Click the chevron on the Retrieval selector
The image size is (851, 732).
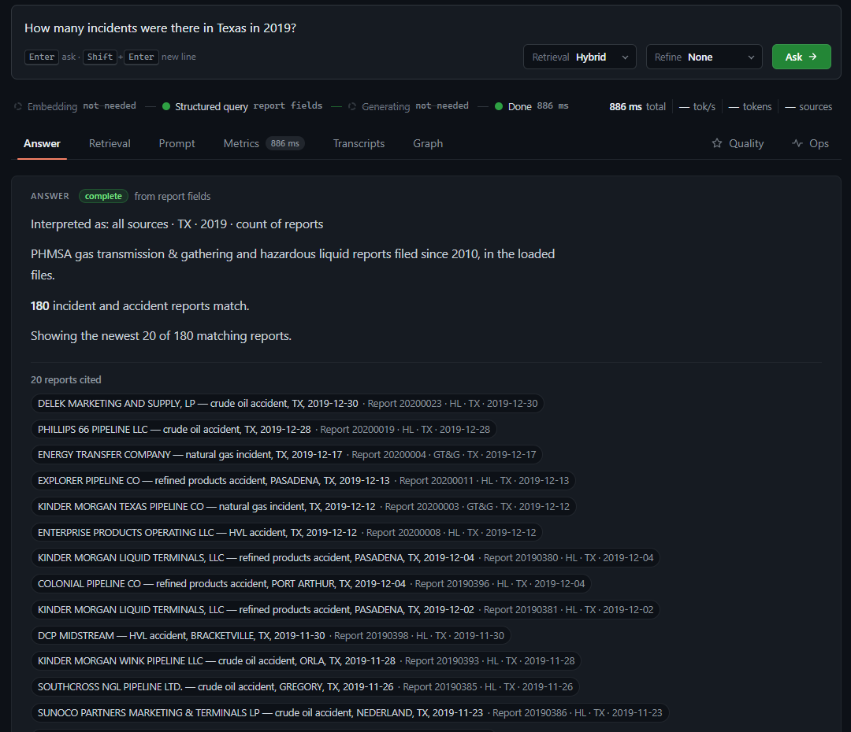pos(625,57)
